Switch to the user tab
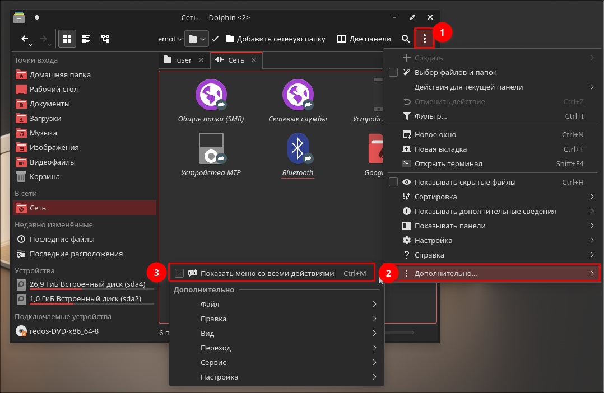The height and width of the screenshot is (393, 604). 178,60
